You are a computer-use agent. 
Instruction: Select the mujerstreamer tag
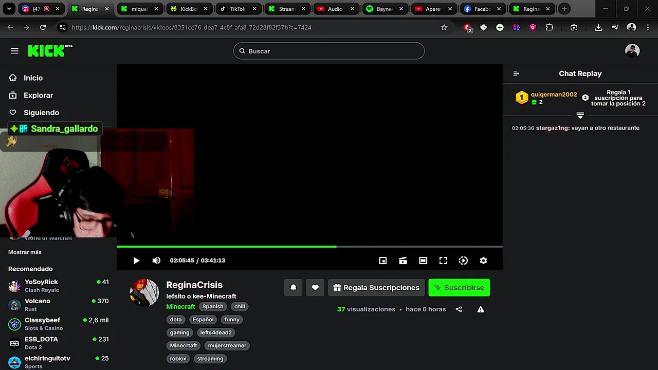pyautogui.click(x=227, y=346)
